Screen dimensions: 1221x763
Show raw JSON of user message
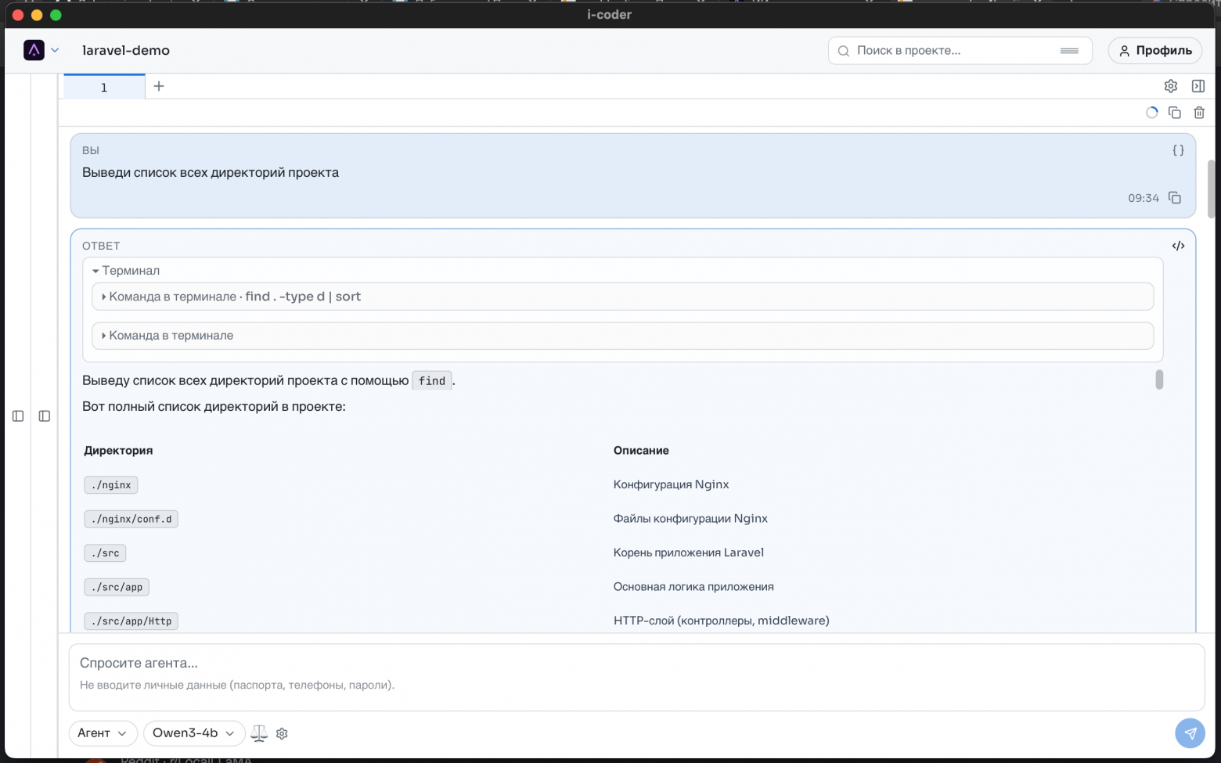(x=1178, y=150)
